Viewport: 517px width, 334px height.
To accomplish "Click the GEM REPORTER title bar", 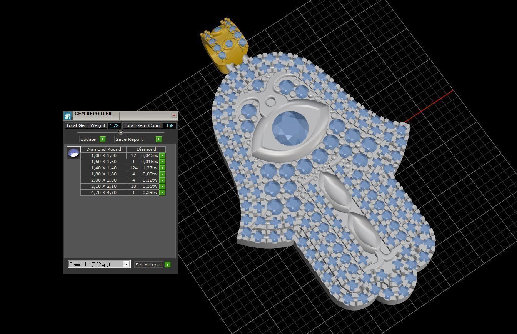I will pyautogui.click(x=121, y=115).
